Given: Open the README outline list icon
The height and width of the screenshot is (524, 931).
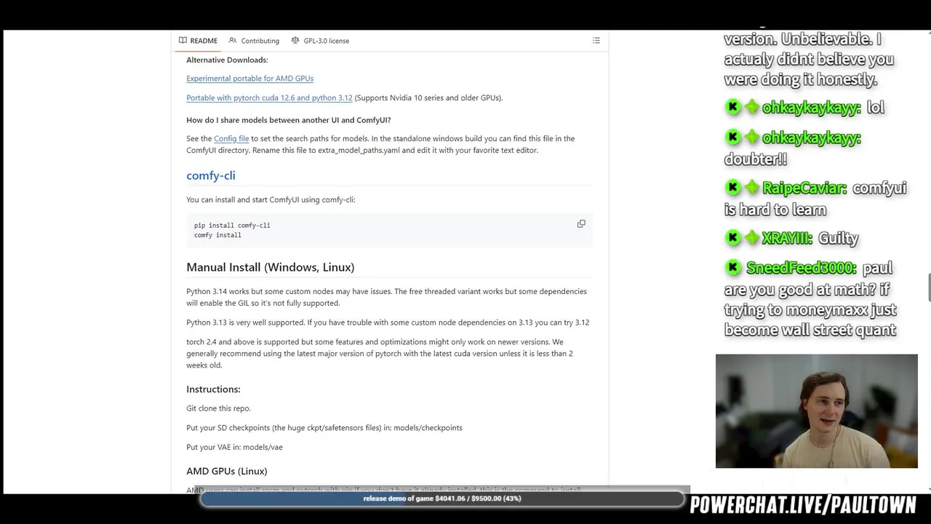Looking at the screenshot, I should tap(596, 41).
